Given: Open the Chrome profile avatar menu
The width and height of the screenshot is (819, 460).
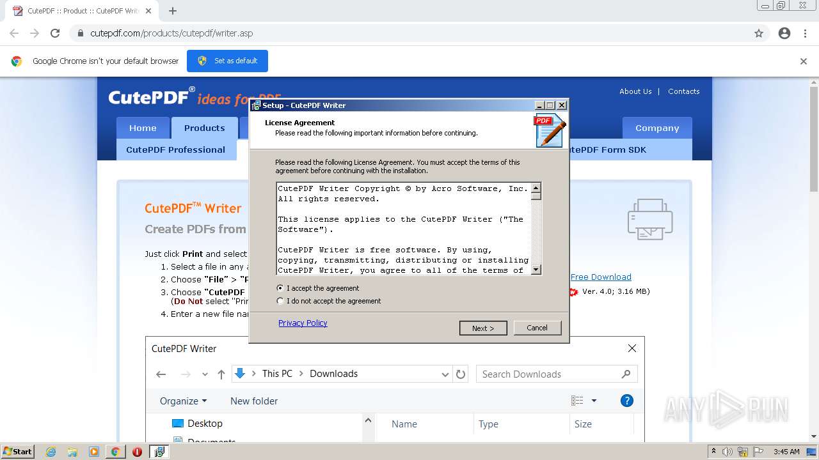Looking at the screenshot, I should [784, 33].
